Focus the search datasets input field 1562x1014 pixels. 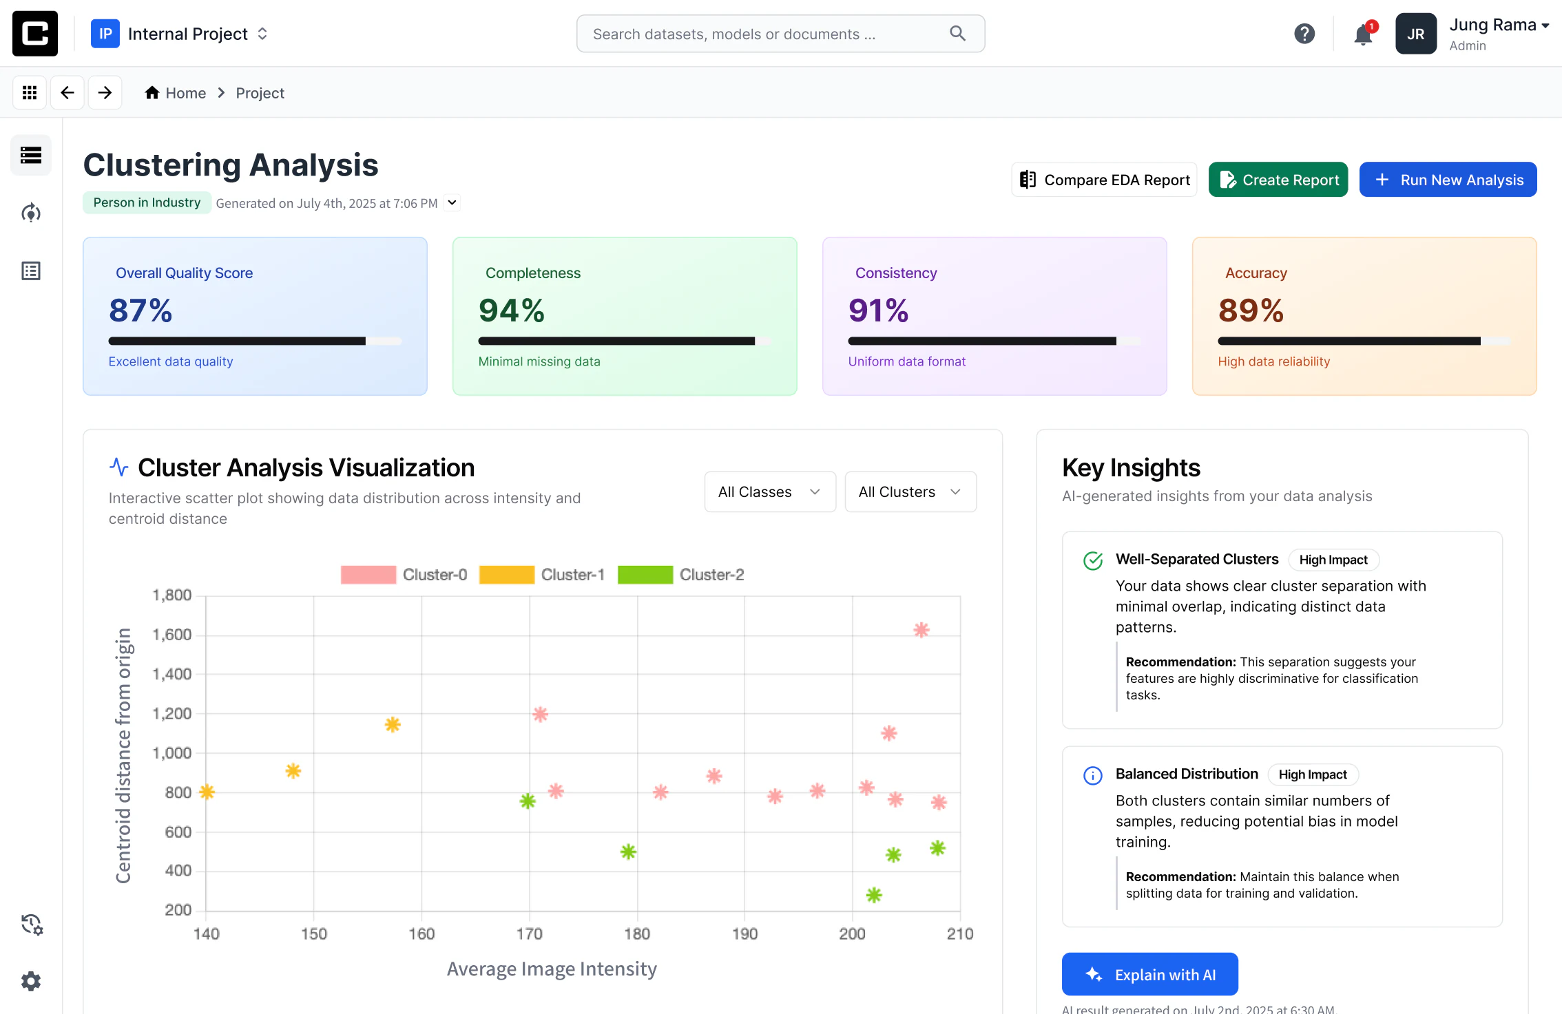click(x=780, y=34)
